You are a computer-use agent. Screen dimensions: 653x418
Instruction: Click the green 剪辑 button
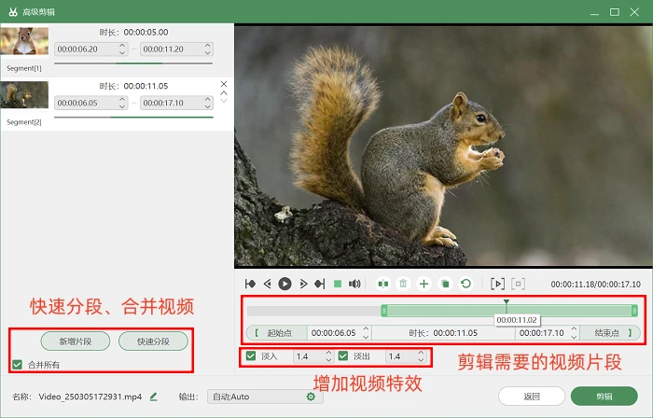pos(604,397)
